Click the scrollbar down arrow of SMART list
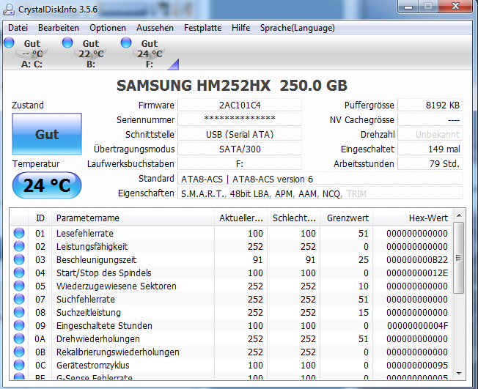Image resolution: width=478 pixels, height=389 pixels. point(459,373)
